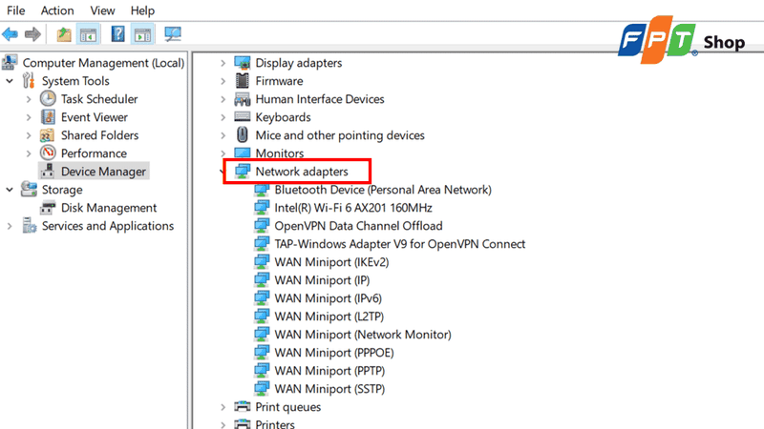
Task: Expand the Keyboards node
Action: [x=223, y=117]
